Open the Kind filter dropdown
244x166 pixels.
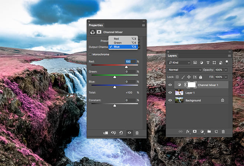coord(179,63)
